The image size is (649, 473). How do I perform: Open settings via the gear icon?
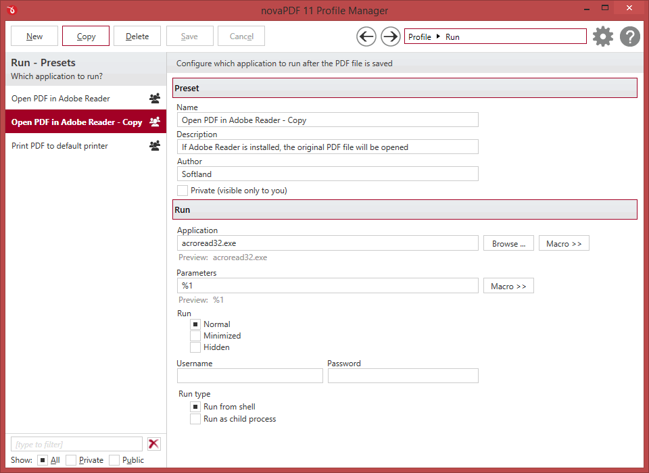(603, 36)
